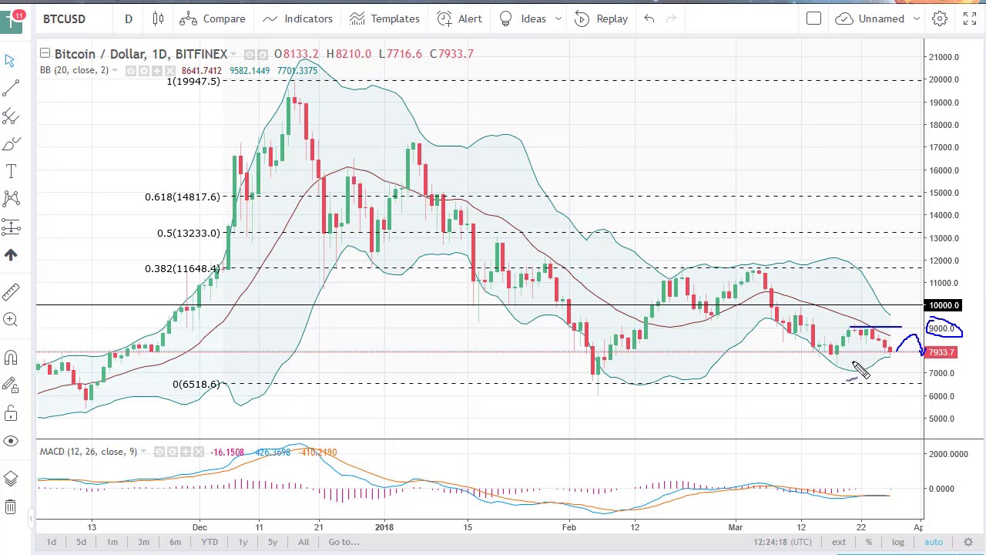Change the D time interval

(129, 18)
